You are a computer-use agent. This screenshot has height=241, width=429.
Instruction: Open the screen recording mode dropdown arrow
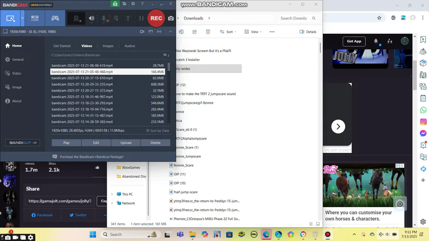[x=22, y=18]
